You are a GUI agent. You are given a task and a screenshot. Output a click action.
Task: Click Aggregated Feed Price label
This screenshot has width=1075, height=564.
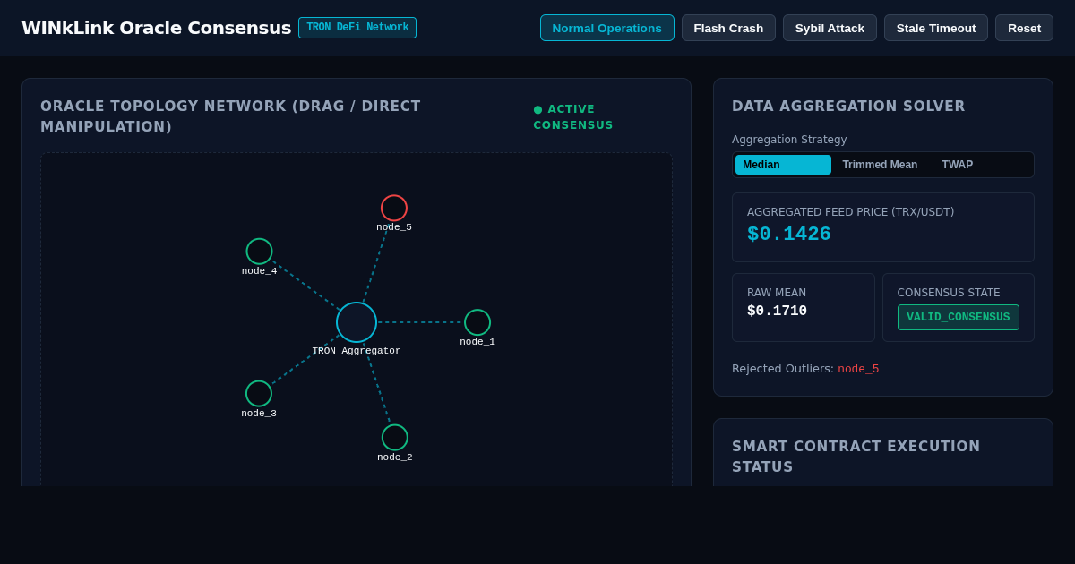point(850,212)
